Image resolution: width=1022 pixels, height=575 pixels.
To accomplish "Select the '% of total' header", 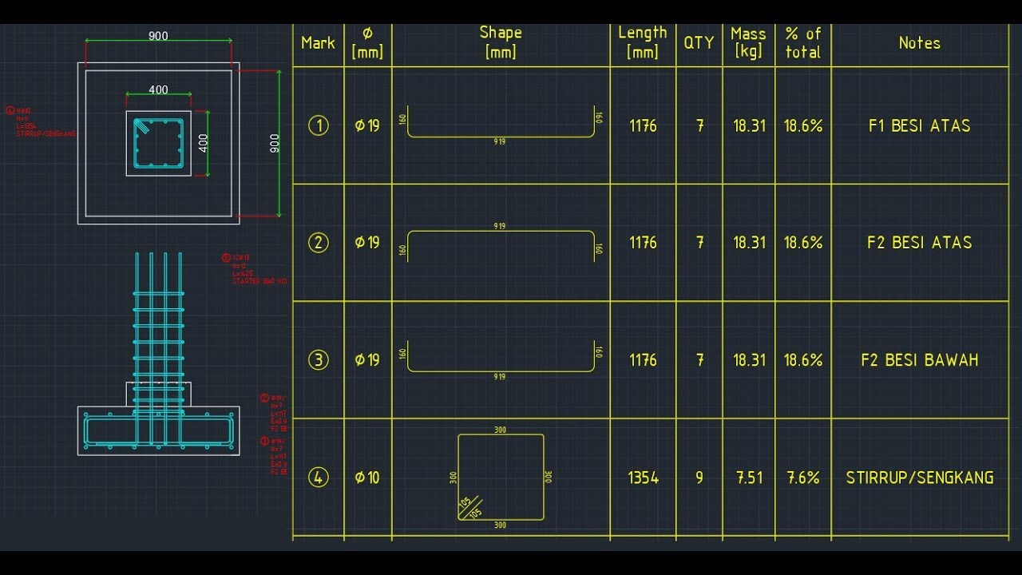I will click(802, 43).
